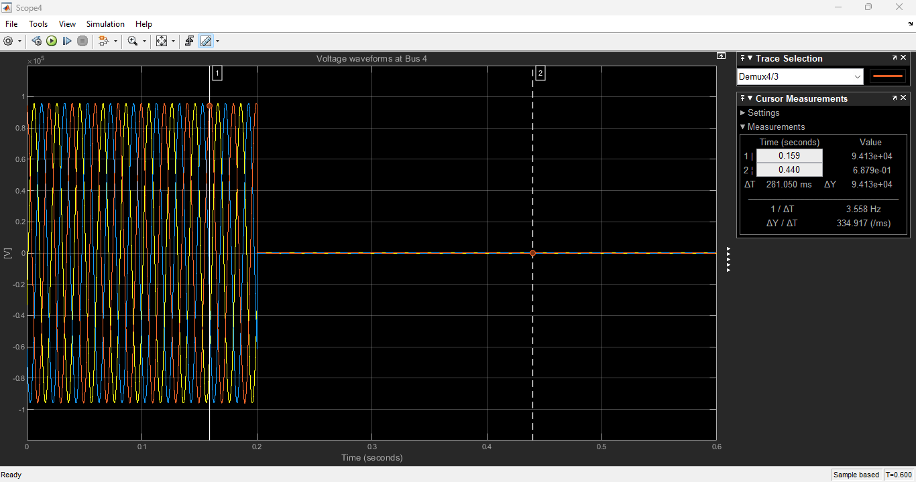This screenshot has width=916, height=482.
Task: Run the simulation with the green Run button
Action: point(52,41)
